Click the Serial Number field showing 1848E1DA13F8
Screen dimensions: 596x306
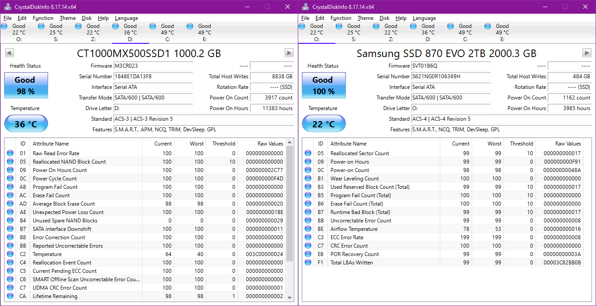tap(153, 76)
